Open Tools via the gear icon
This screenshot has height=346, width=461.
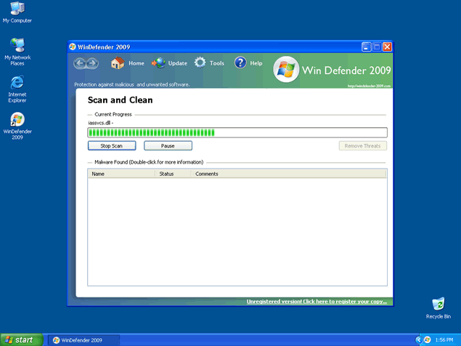200,63
